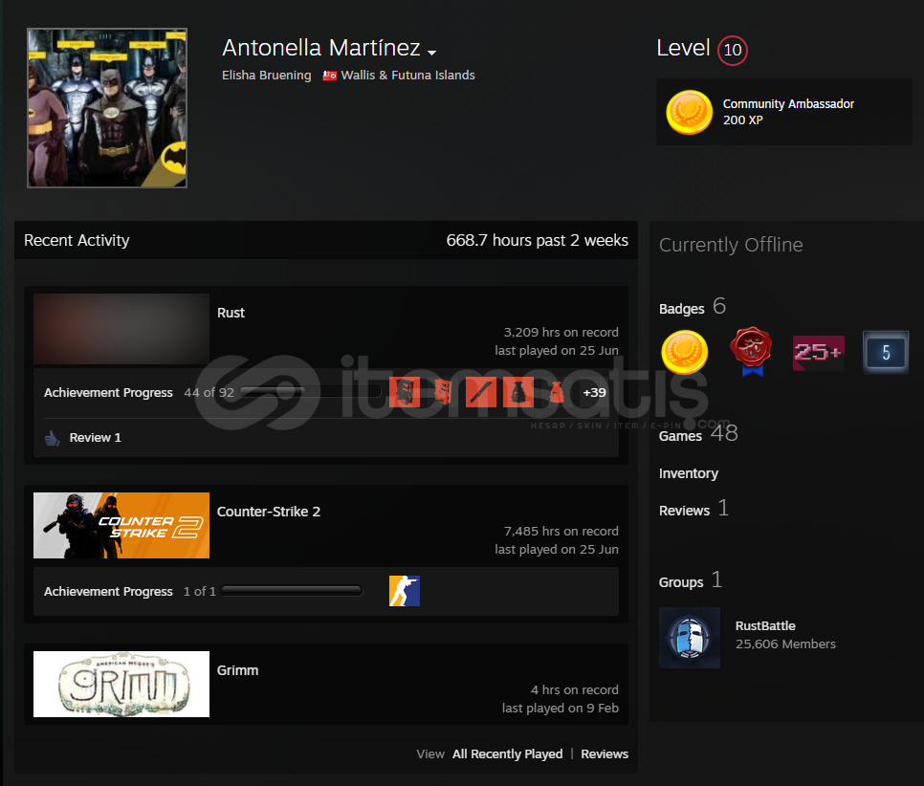Screen dimensions: 924x786
Task: Click the Community Ambassador gold coin icon
Action: point(689,112)
